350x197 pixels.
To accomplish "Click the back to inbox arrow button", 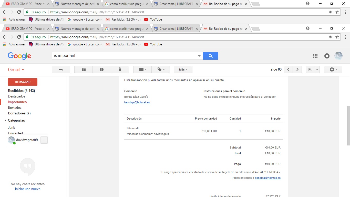I will [x=61, y=70].
